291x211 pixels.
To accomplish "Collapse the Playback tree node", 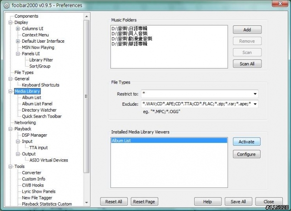I will (x=10, y=129).
